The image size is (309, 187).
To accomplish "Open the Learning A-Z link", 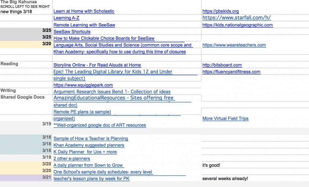I will coord(66,18).
